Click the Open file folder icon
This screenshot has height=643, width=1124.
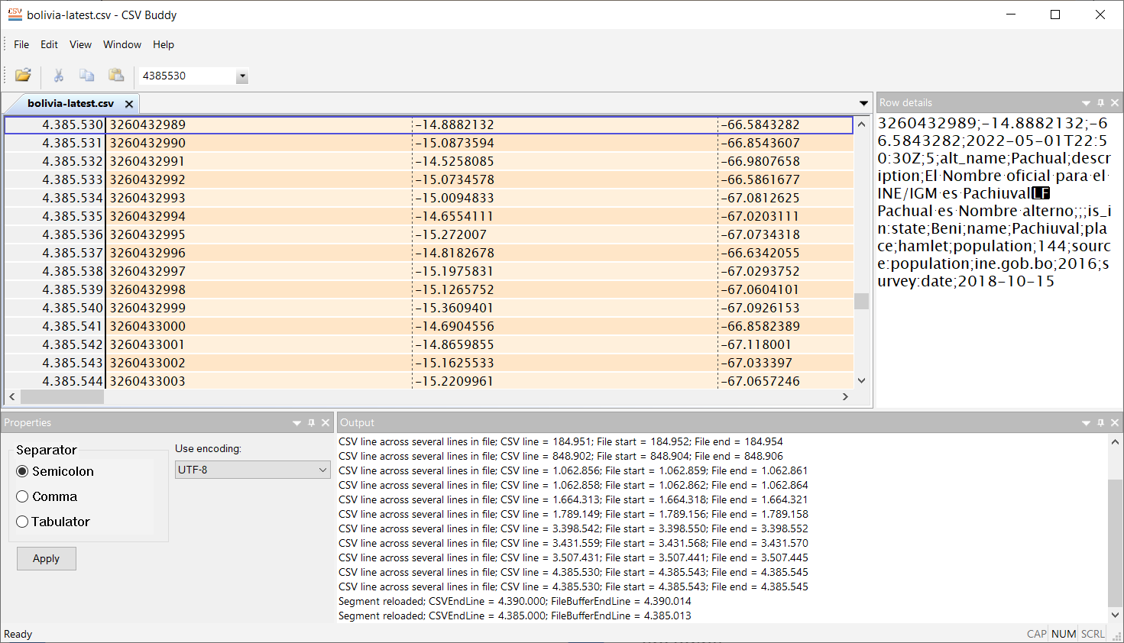23,75
